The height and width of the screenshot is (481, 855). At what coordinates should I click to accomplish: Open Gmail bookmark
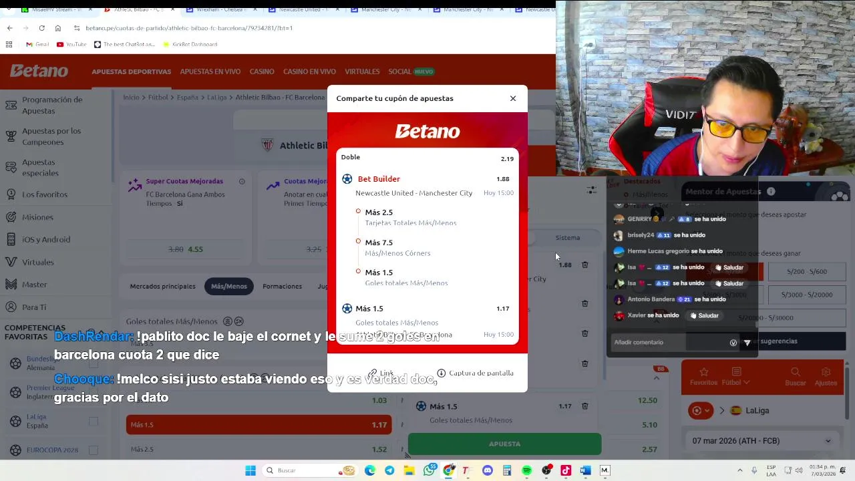pyautogui.click(x=37, y=44)
